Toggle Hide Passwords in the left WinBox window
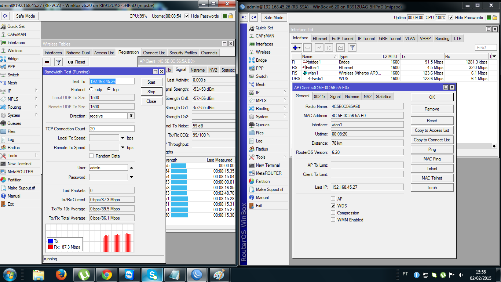Viewport: 501px width, 282px height. (x=187, y=16)
